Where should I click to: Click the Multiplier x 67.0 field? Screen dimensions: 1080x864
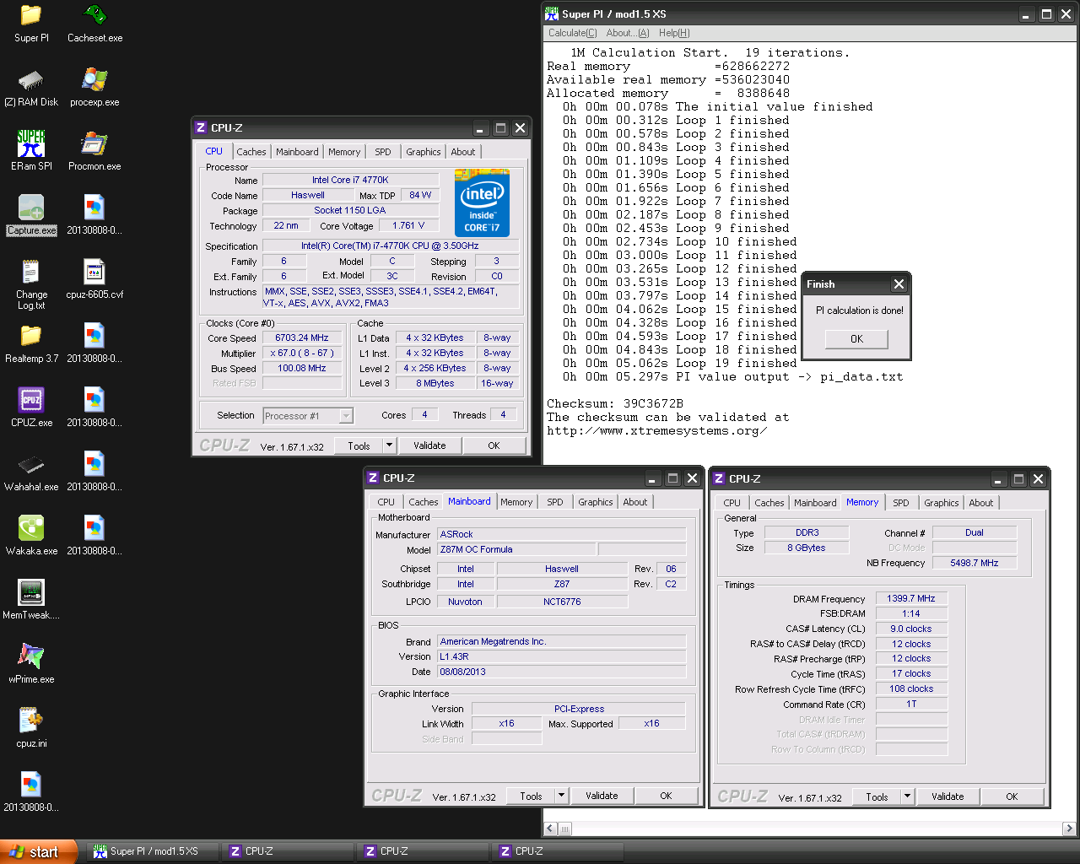pos(302,353)
